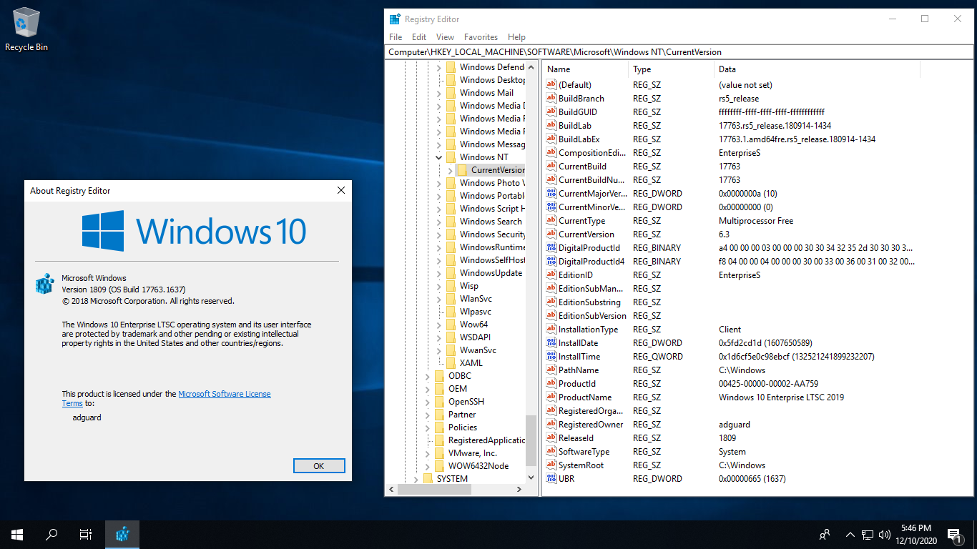Select the VMware, Inc. tree key

(x=472, y=452)
